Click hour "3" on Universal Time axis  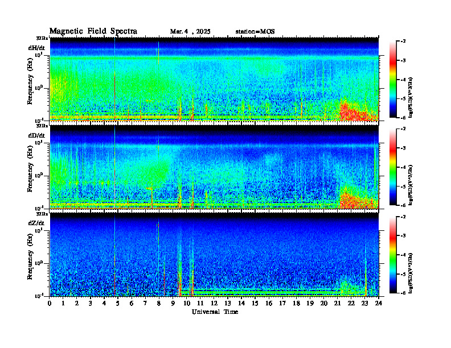[x=91, y=303]
